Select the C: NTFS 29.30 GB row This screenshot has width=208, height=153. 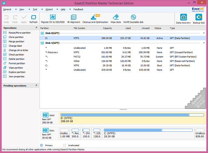pyautogui.click(x=123, y=66)
